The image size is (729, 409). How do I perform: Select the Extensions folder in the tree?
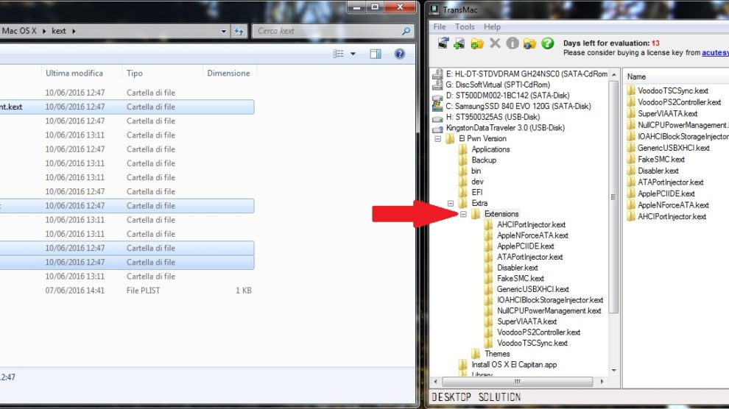[x=501, y=214]
